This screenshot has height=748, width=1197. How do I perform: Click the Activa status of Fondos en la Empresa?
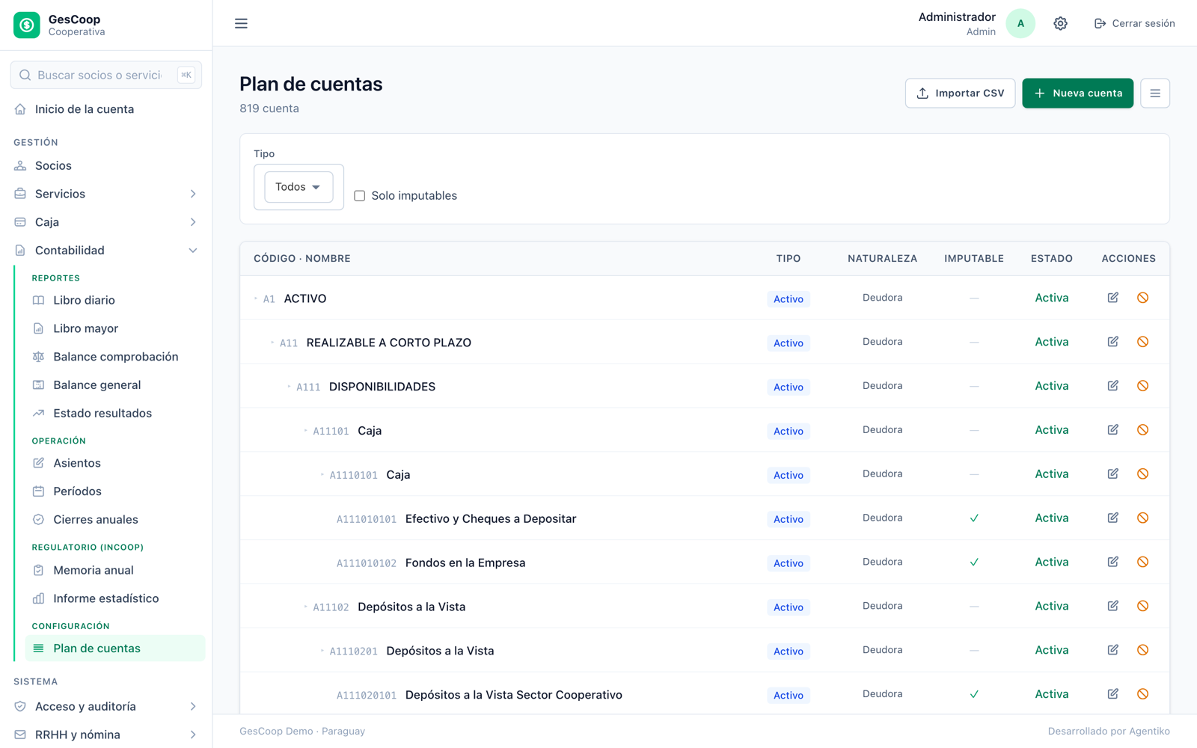[x=1051, y=562]
